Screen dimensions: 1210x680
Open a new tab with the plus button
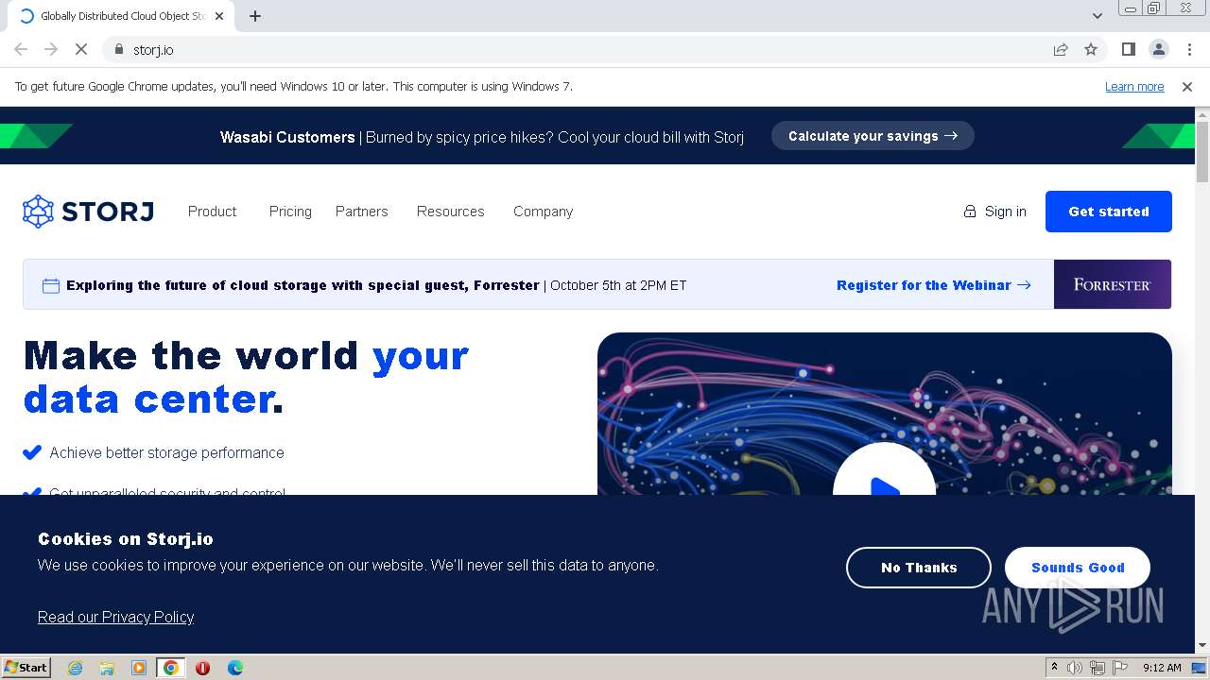click(x=255, y=16)
